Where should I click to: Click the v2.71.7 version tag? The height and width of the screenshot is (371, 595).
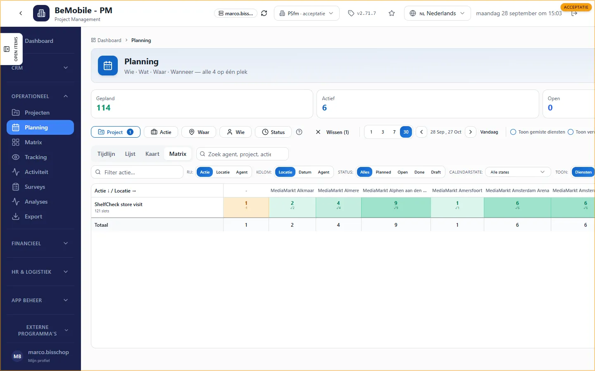(362, 13)
